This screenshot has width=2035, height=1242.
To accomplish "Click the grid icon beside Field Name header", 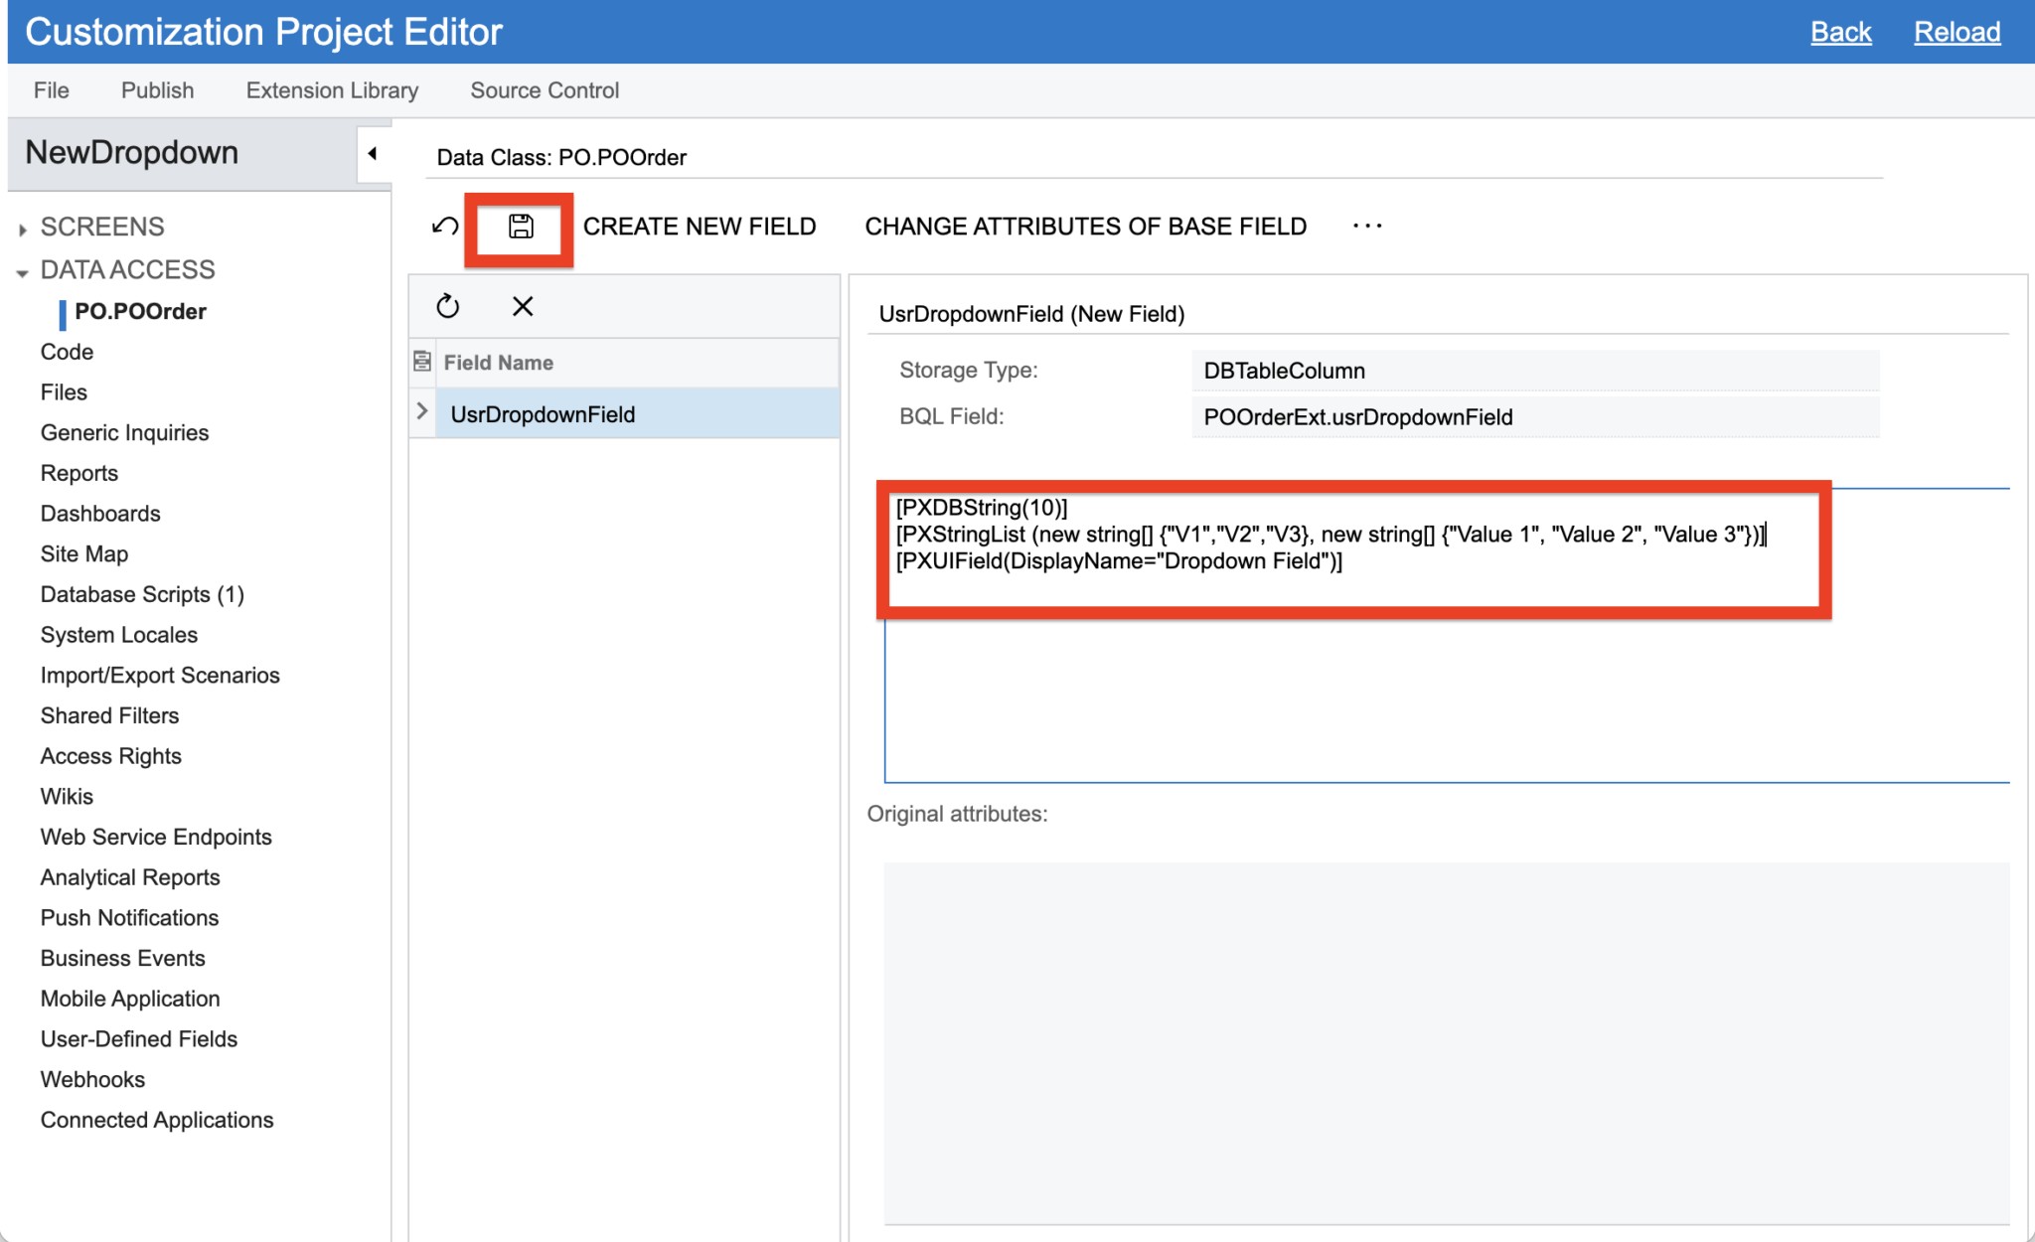I will coord(421,362).
